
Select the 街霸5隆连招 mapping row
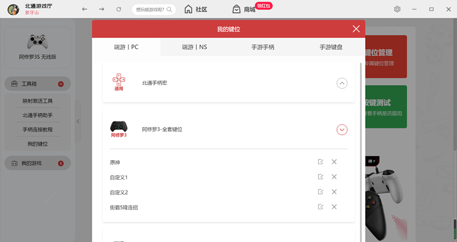click(x=228, y=207)
